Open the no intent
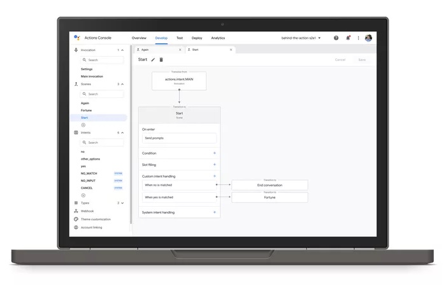446x285 pixels. click(x=82, y=152)
